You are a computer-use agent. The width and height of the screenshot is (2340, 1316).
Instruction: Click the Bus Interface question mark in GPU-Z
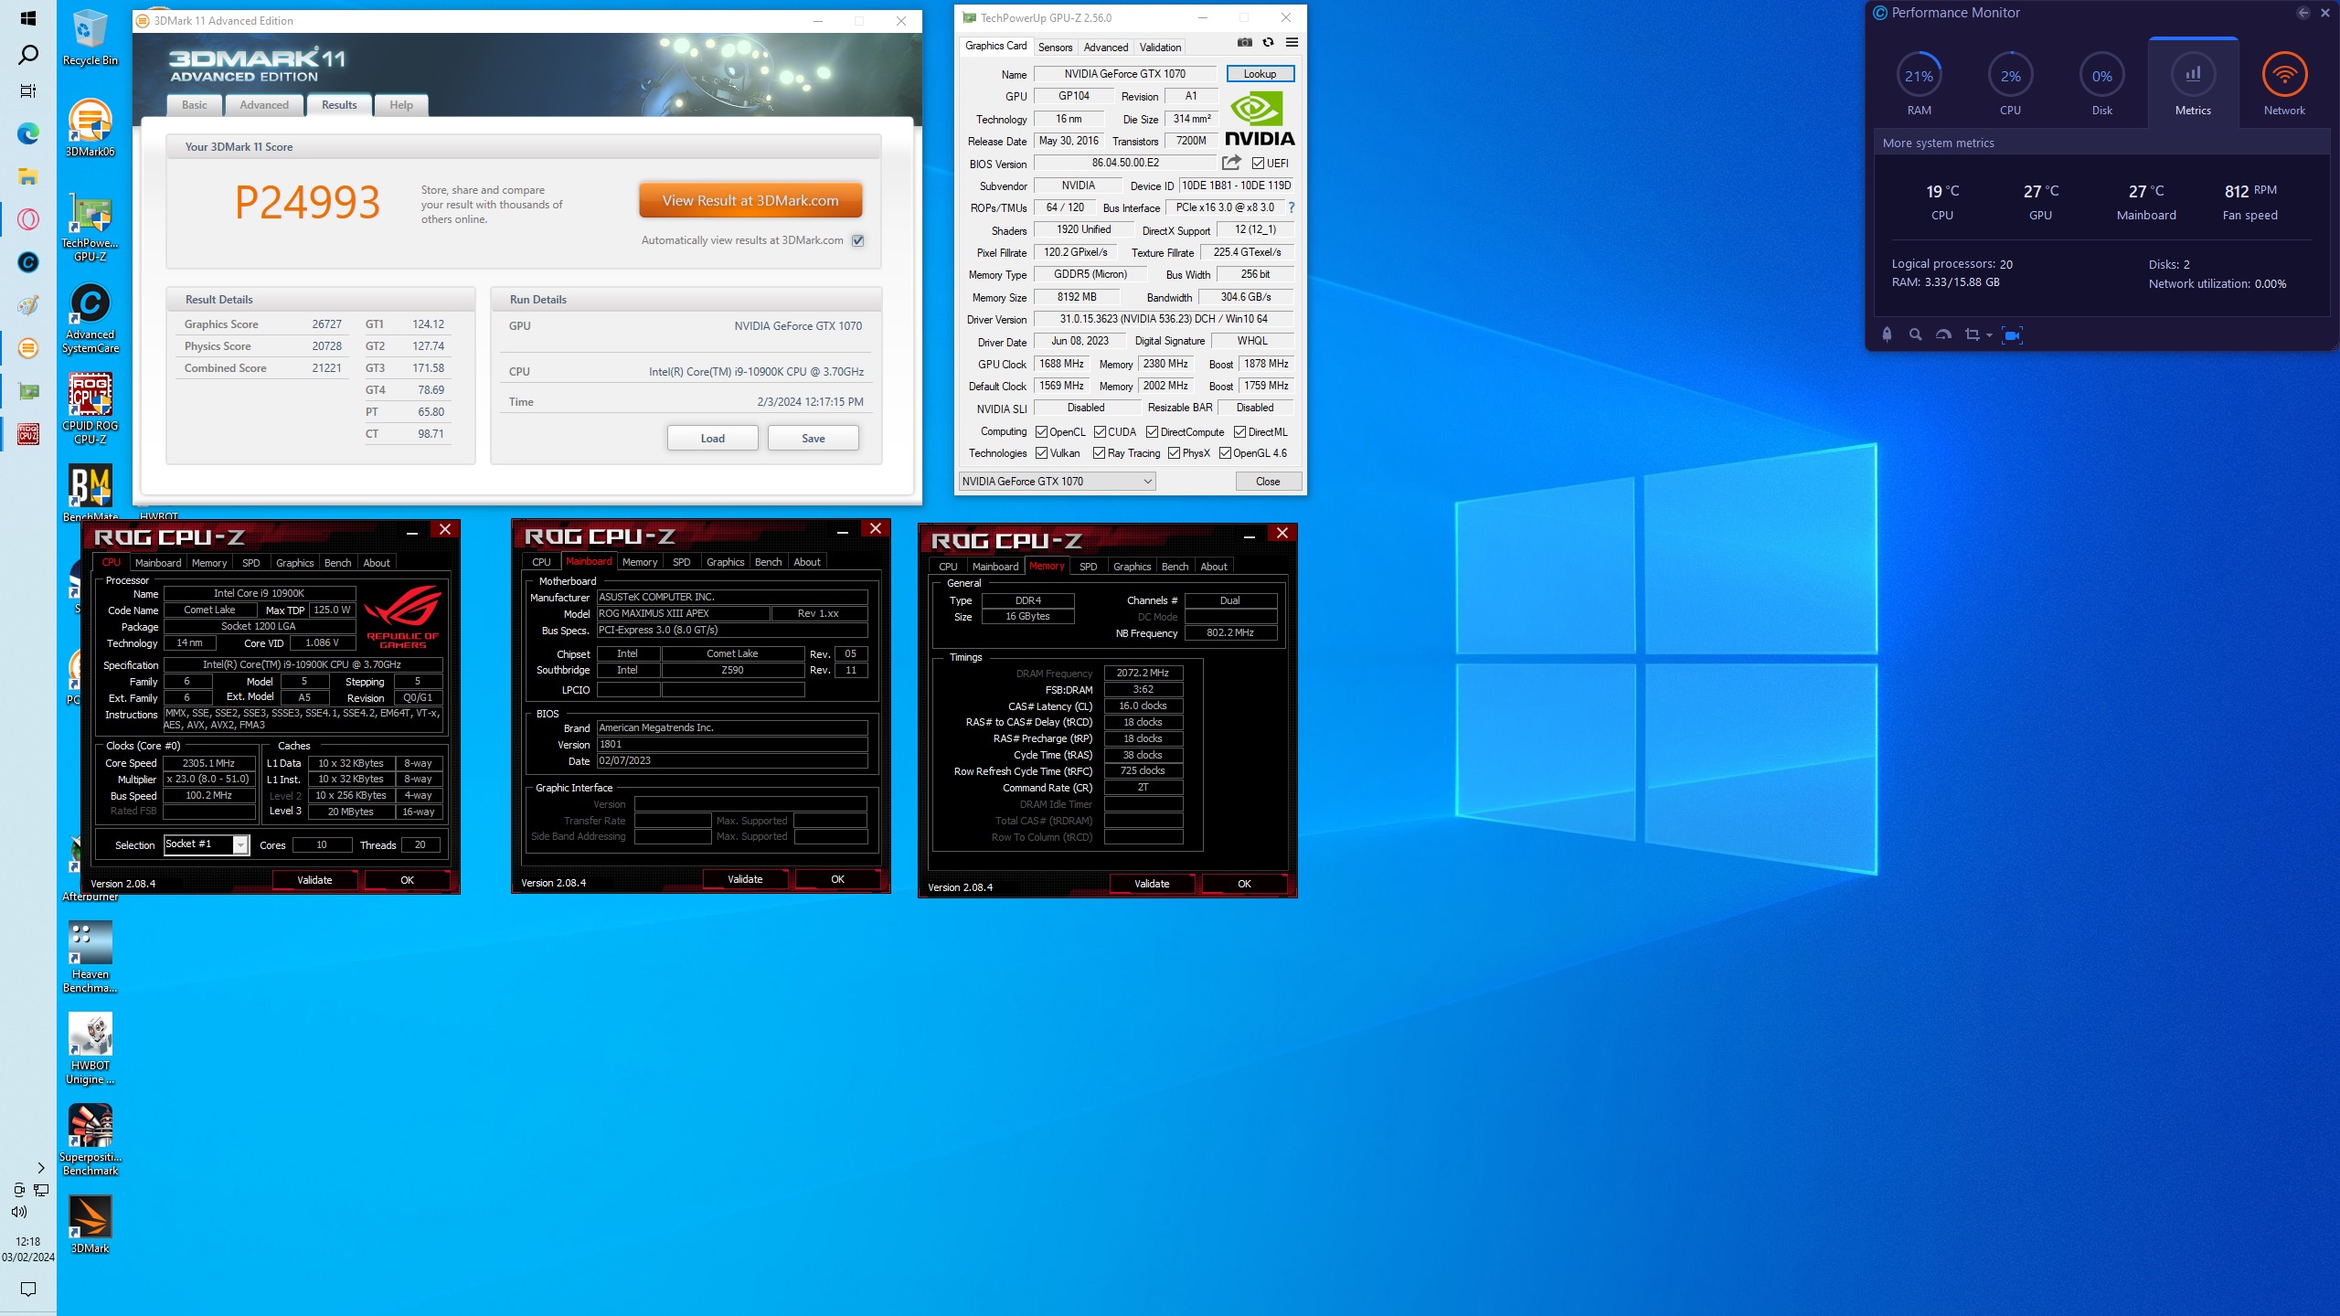[1292, 207]
